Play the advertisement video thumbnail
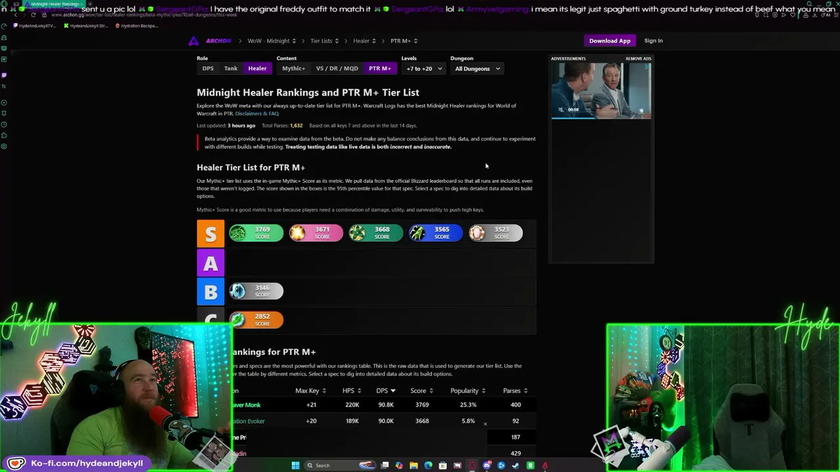Image resolution: width=840 pixels, height=472 pixels. click(601, 90)
